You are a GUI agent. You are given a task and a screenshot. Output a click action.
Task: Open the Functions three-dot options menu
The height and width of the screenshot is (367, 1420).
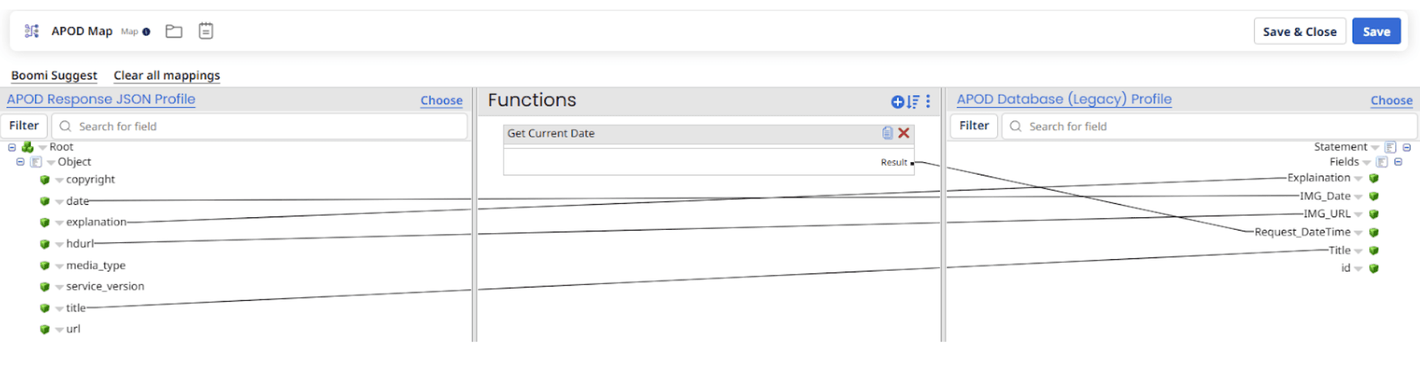[x=928, y=101]
